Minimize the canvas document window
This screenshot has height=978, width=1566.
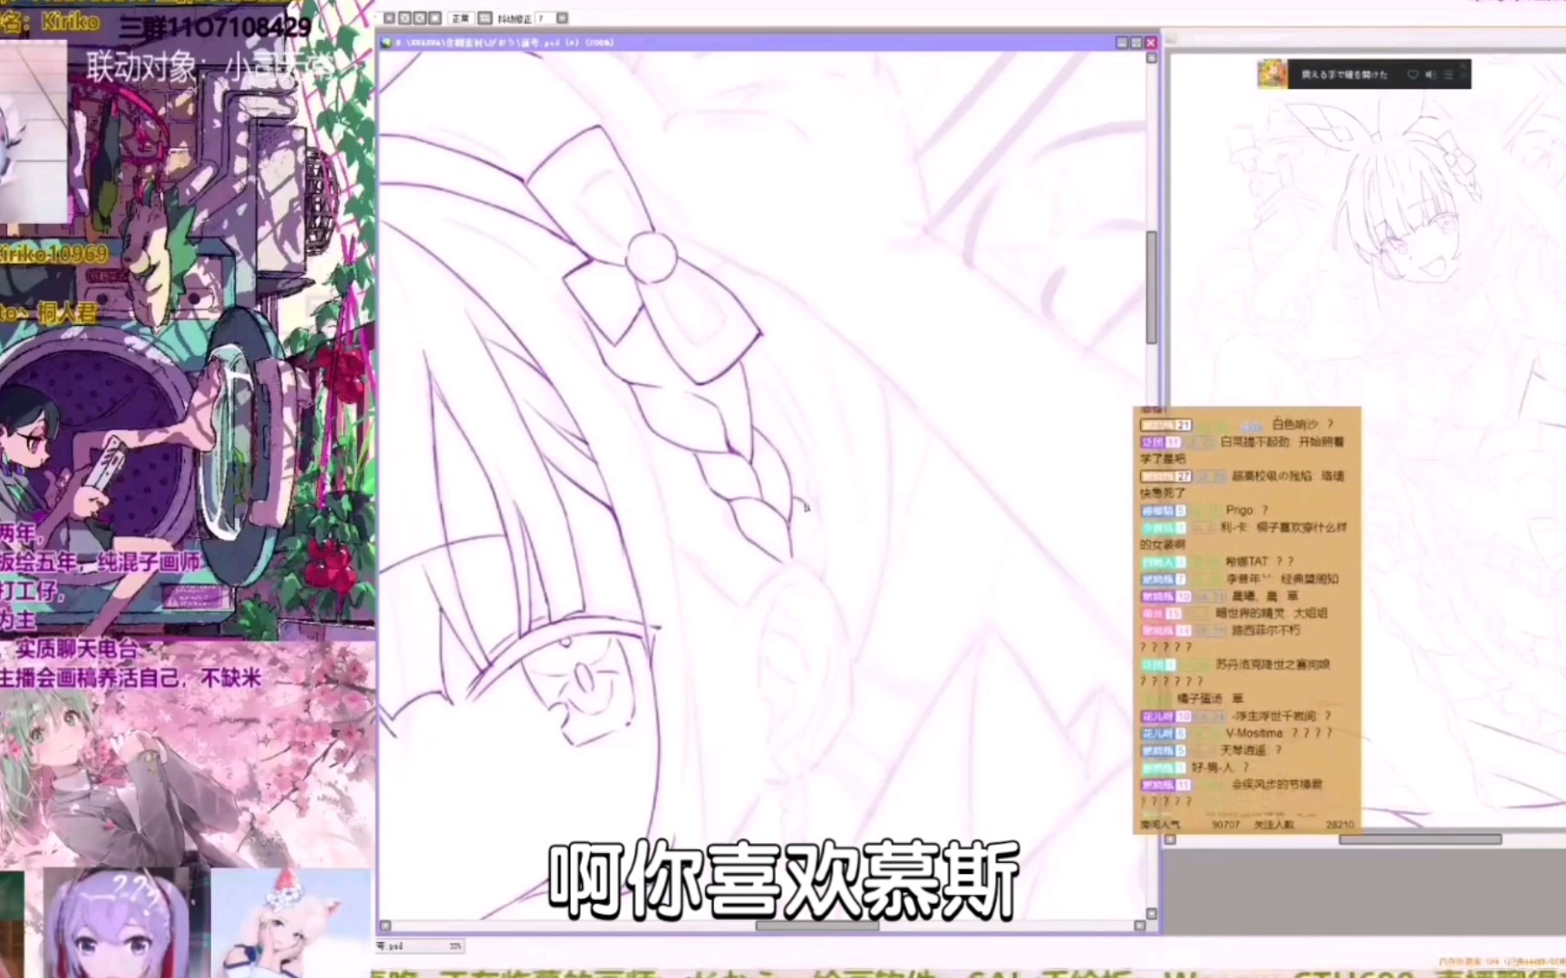pyautogui.click(x=1122, y=43)
